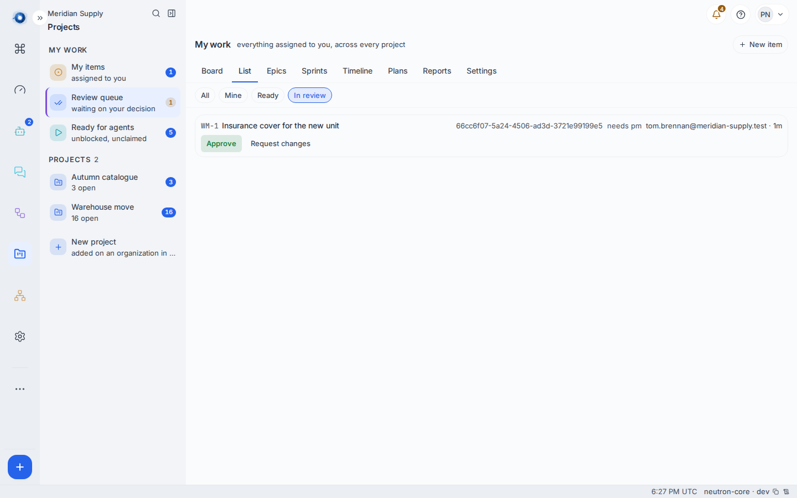This screenshot has height=498, width=797.
Task: Open the Warehouse move project
Action: (113, 212)
